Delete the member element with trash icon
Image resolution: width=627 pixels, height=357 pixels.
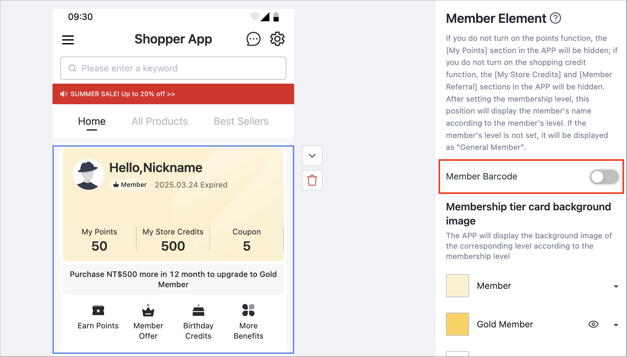(x=312, y=180)
